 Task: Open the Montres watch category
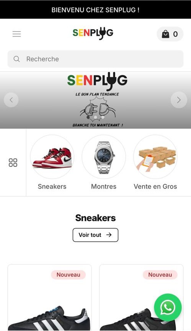point(104,157)
